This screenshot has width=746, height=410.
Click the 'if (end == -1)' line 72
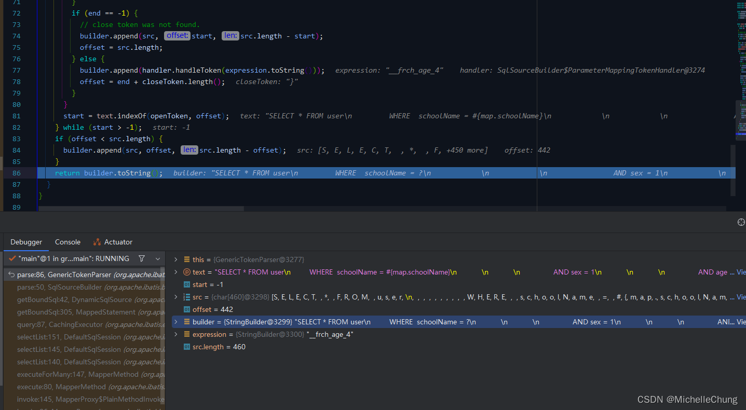[x=105, y=13]
